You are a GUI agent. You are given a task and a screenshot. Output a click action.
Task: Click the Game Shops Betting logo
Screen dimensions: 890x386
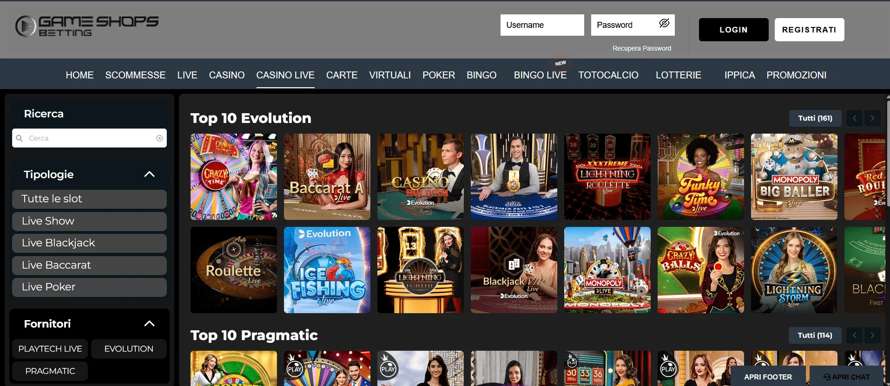87,26
